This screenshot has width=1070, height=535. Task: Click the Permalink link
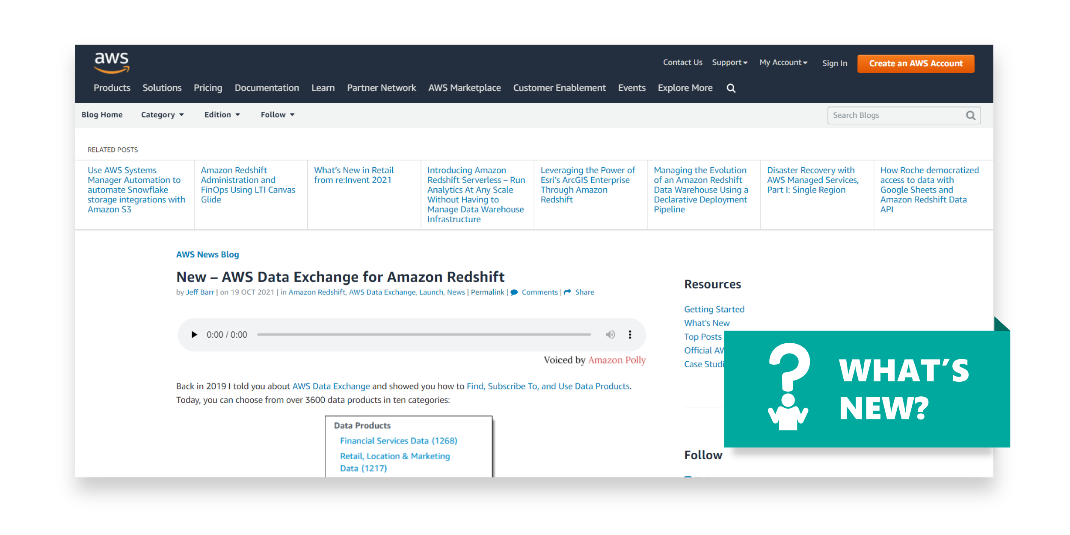click(488, 292)
